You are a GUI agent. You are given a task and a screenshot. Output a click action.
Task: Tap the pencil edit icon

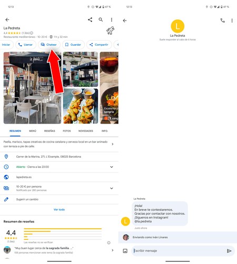(x=6, y=199)
